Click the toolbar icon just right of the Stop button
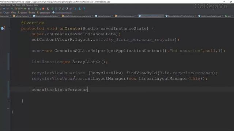Image resolution: width=234 pixels, height=131 pixels. pyautogui.click(x=48, y=9)
